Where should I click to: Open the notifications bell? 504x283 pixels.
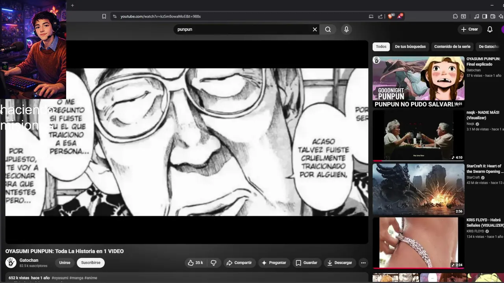click(x=490, y=29)
